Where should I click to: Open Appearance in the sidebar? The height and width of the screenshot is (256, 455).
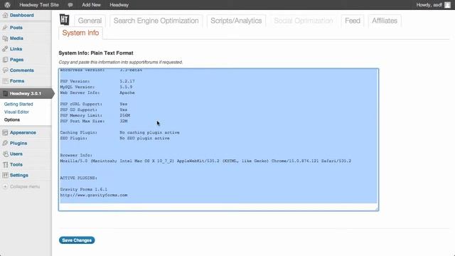(23, 133)
